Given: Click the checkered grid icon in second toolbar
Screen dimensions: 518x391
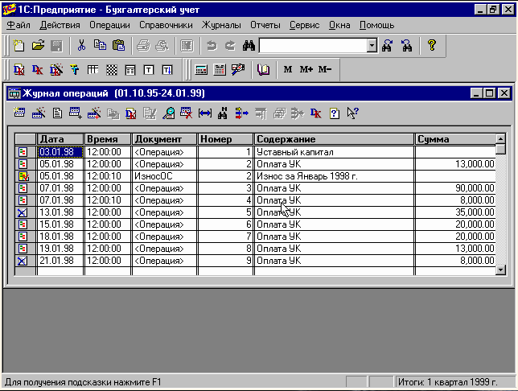Looking at the screenshot, I should pos(112,70).
